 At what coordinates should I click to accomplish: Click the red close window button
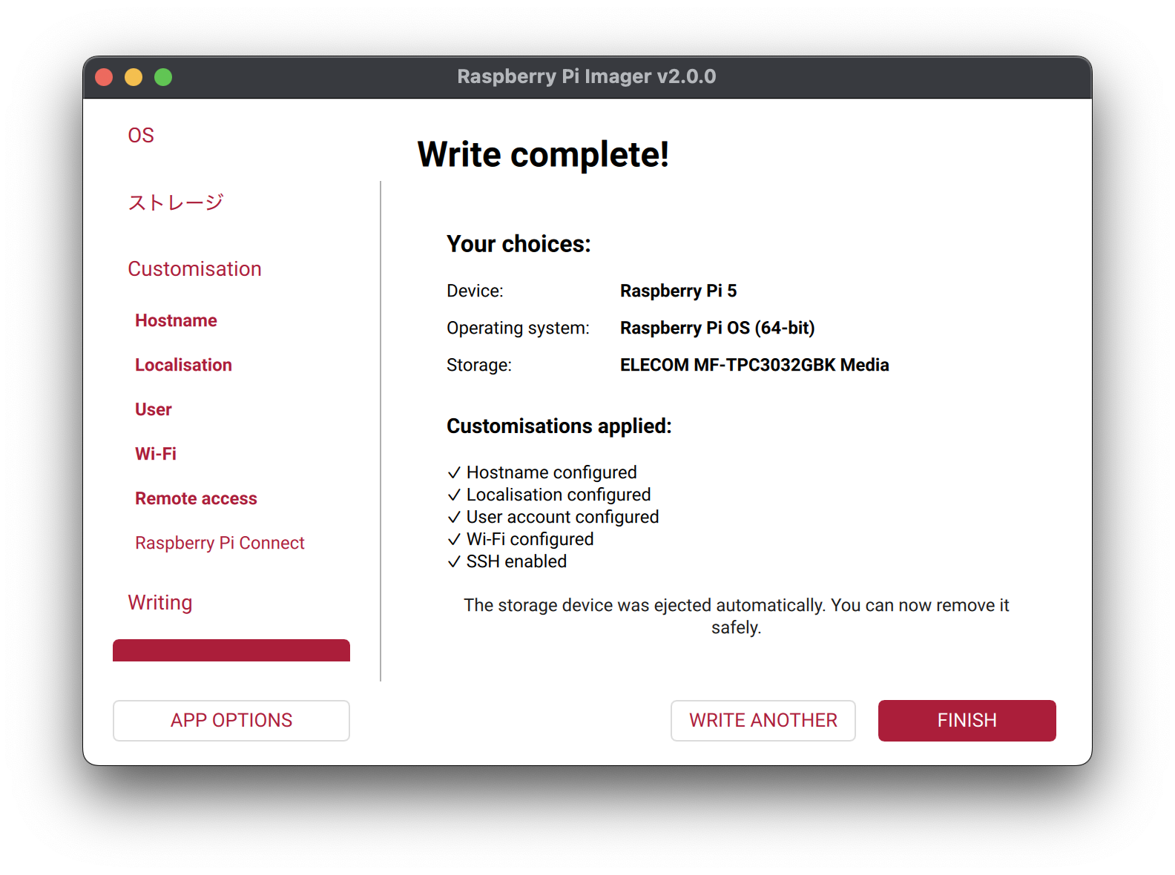104,77
